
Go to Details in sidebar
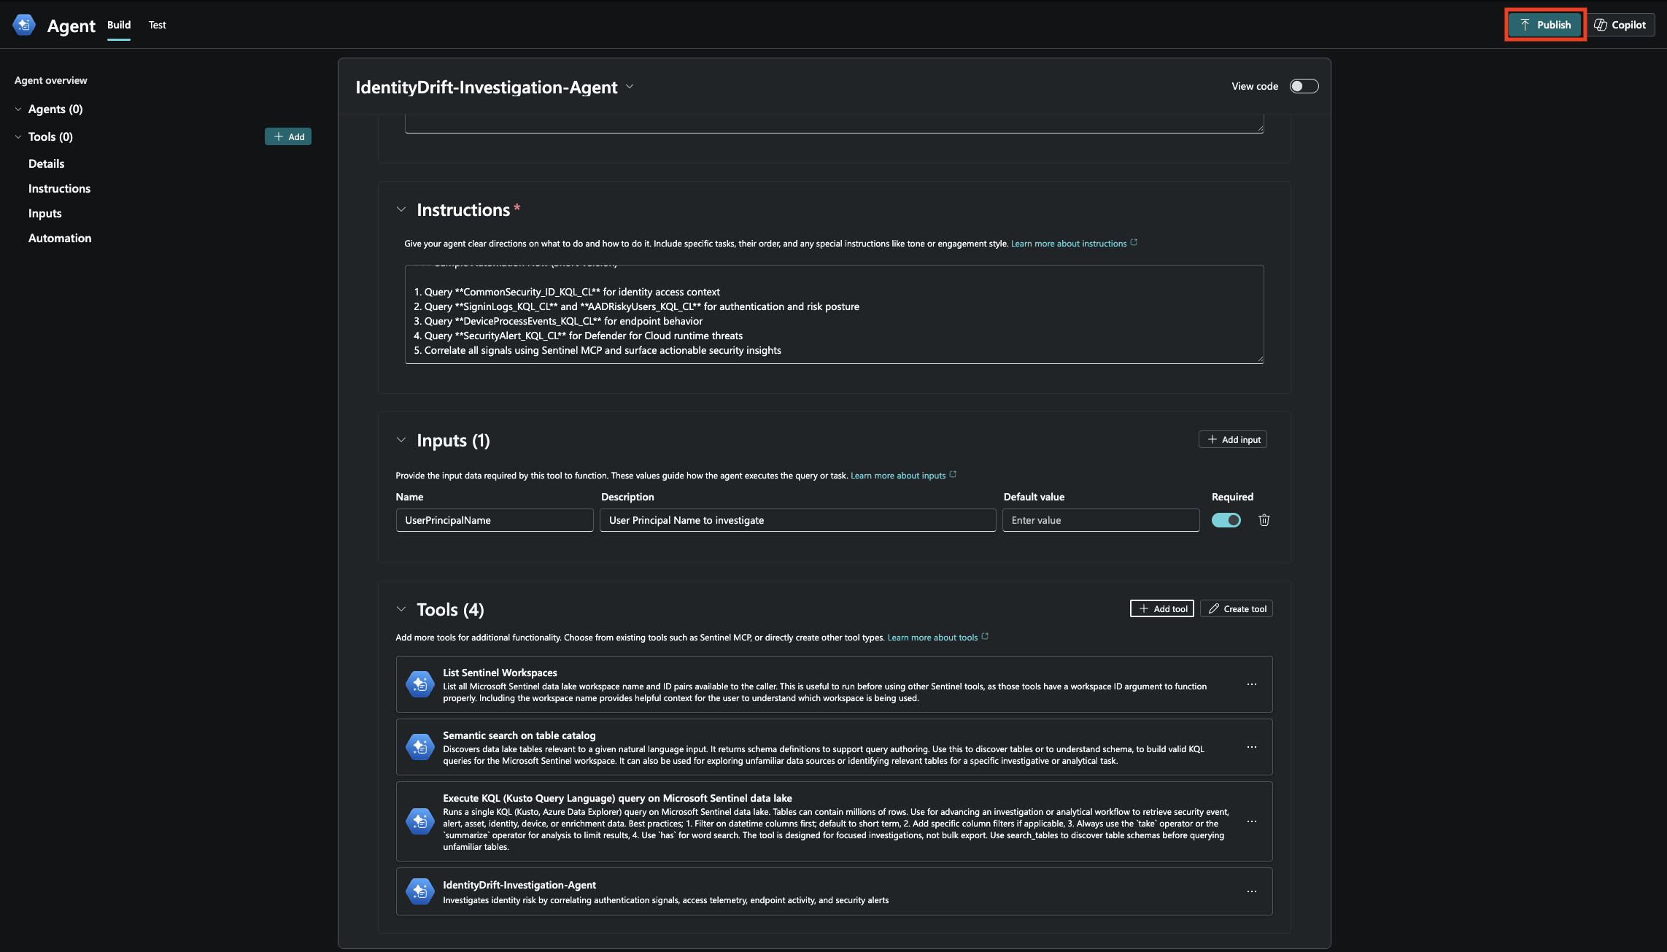click(47, 163)
